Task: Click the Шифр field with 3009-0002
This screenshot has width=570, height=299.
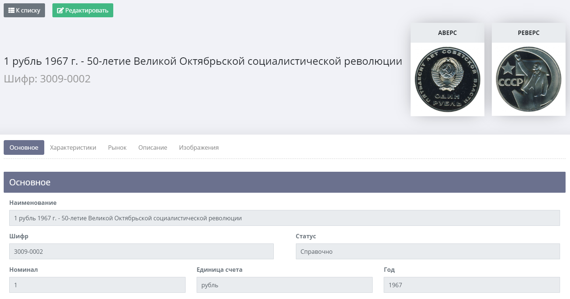Action: (141, 252)
